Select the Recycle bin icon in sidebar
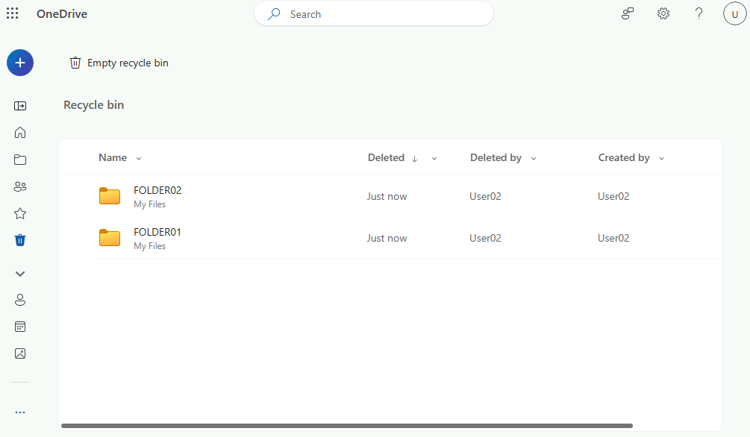This screenshot has width=750, height=437. 20,240
